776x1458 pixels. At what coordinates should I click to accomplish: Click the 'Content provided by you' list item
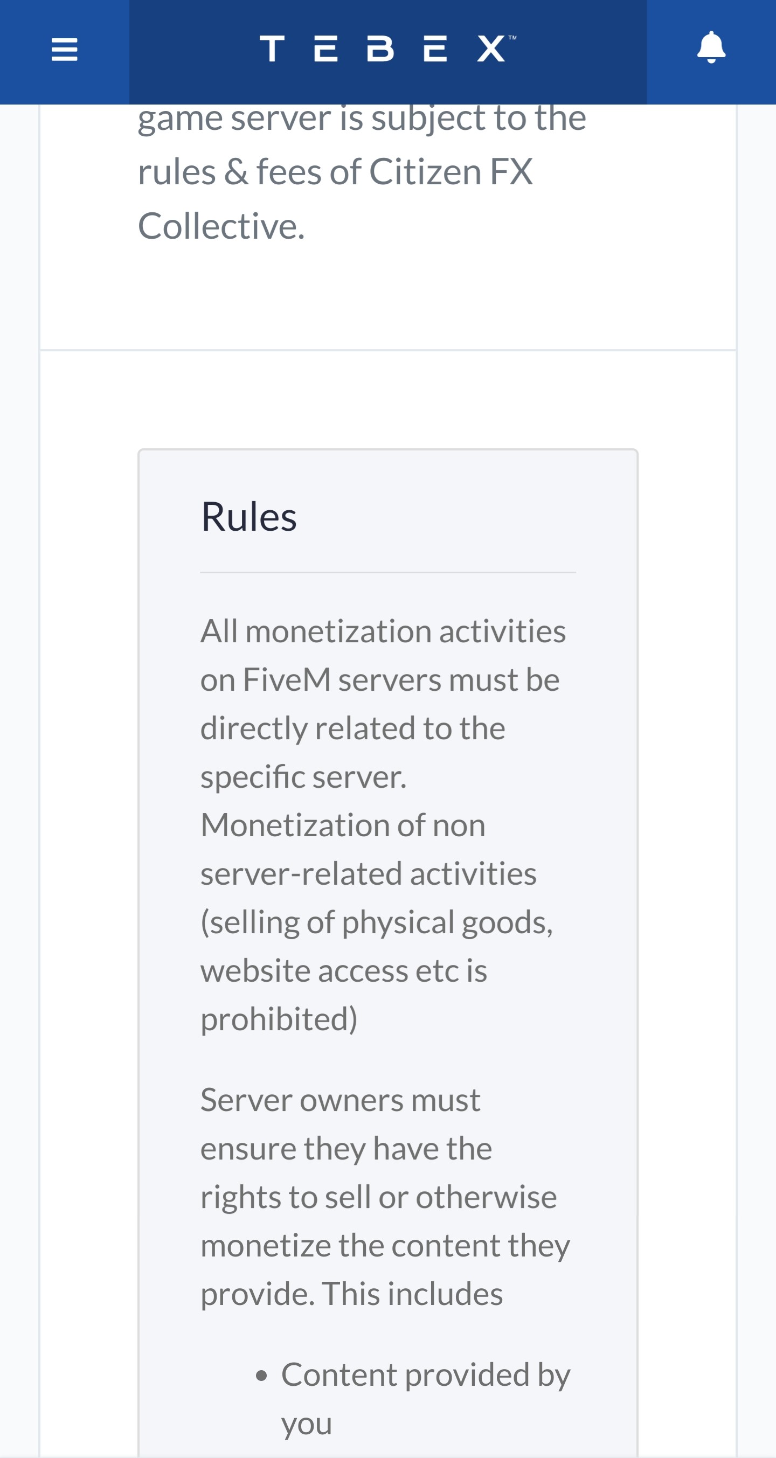point(426,1399)
